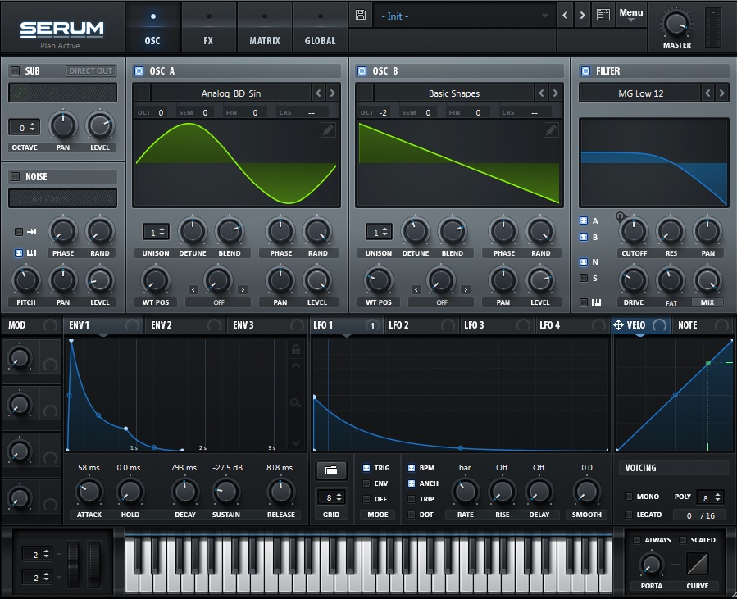
Task: Enable LFO ENV mode checkbox
Action: pos(366,483)
